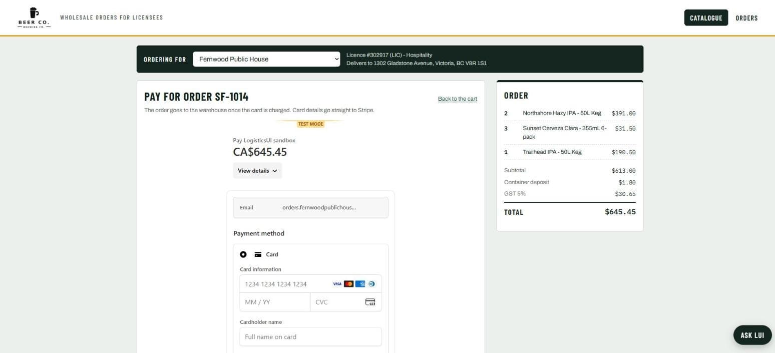Click the Subtotal label
The image size is (775, 353).
[x=515, y=170]
